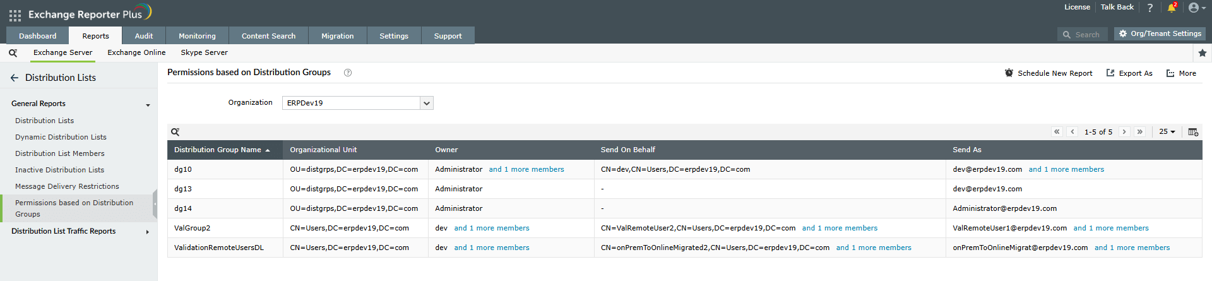Open Inactive Distribution Lists report
The image size is (1212, 281).
coord(59,170)
